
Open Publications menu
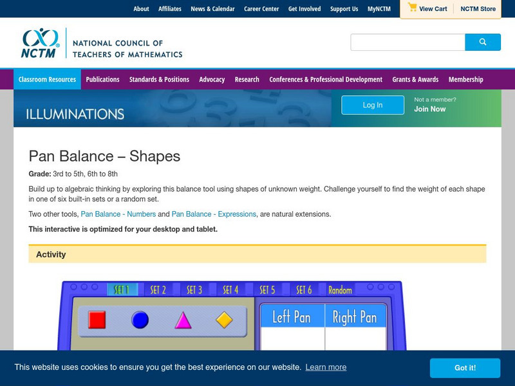pyautogui.click(x=102, y=79)
